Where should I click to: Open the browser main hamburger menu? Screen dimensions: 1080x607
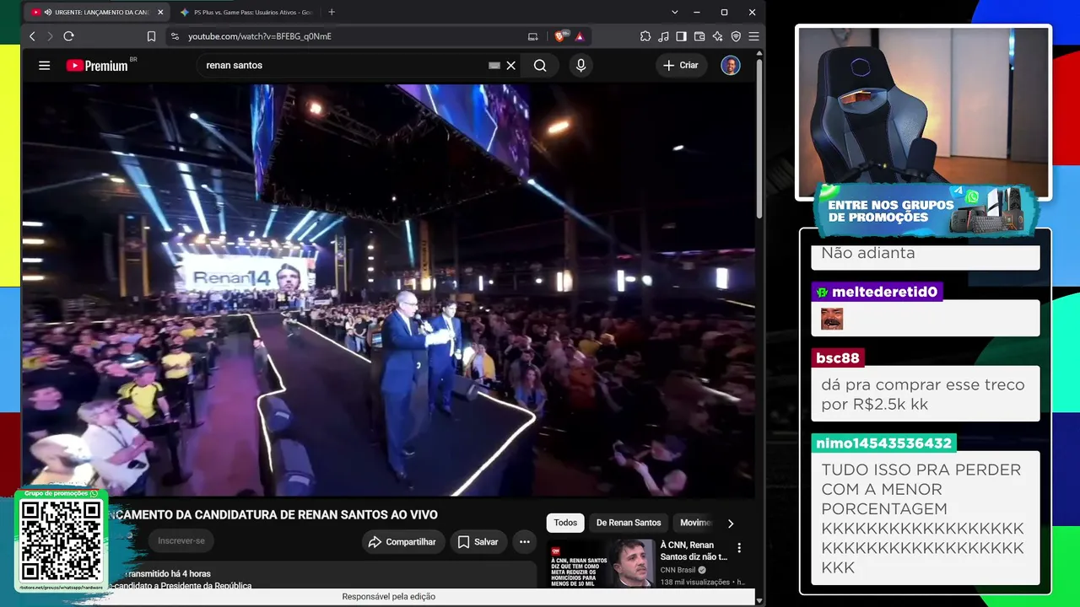click(x=753, y=36)
